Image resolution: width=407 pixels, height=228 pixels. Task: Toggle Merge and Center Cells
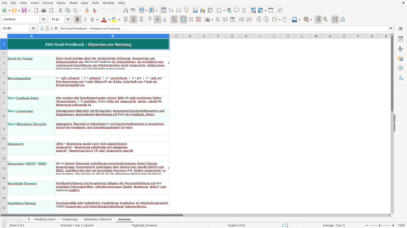pyautogui.click(x=183, y=20)
